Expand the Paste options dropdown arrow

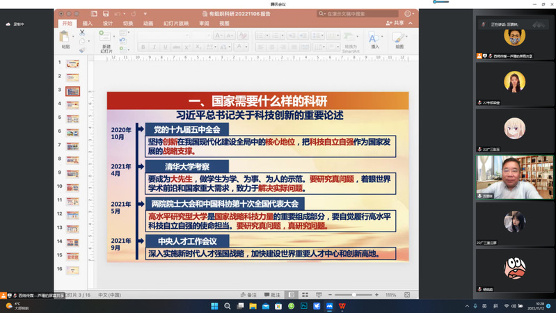[72, 37]
